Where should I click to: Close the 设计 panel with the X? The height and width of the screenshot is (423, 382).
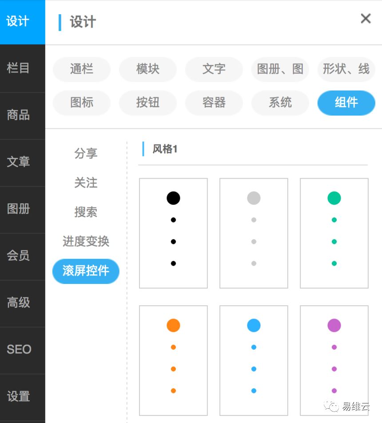[x=366, y=19]
